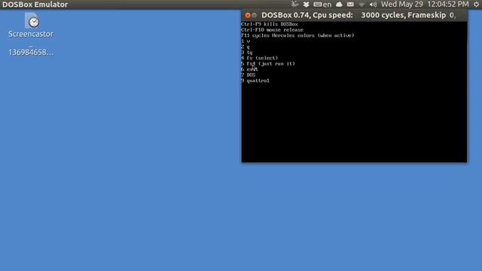This screenshot has height=271, width=482.
Task: Click menu entry '9 quattro1'
Action: click(255, 81)
